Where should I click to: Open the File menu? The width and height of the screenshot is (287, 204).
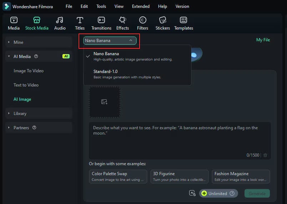click(69, 6)
